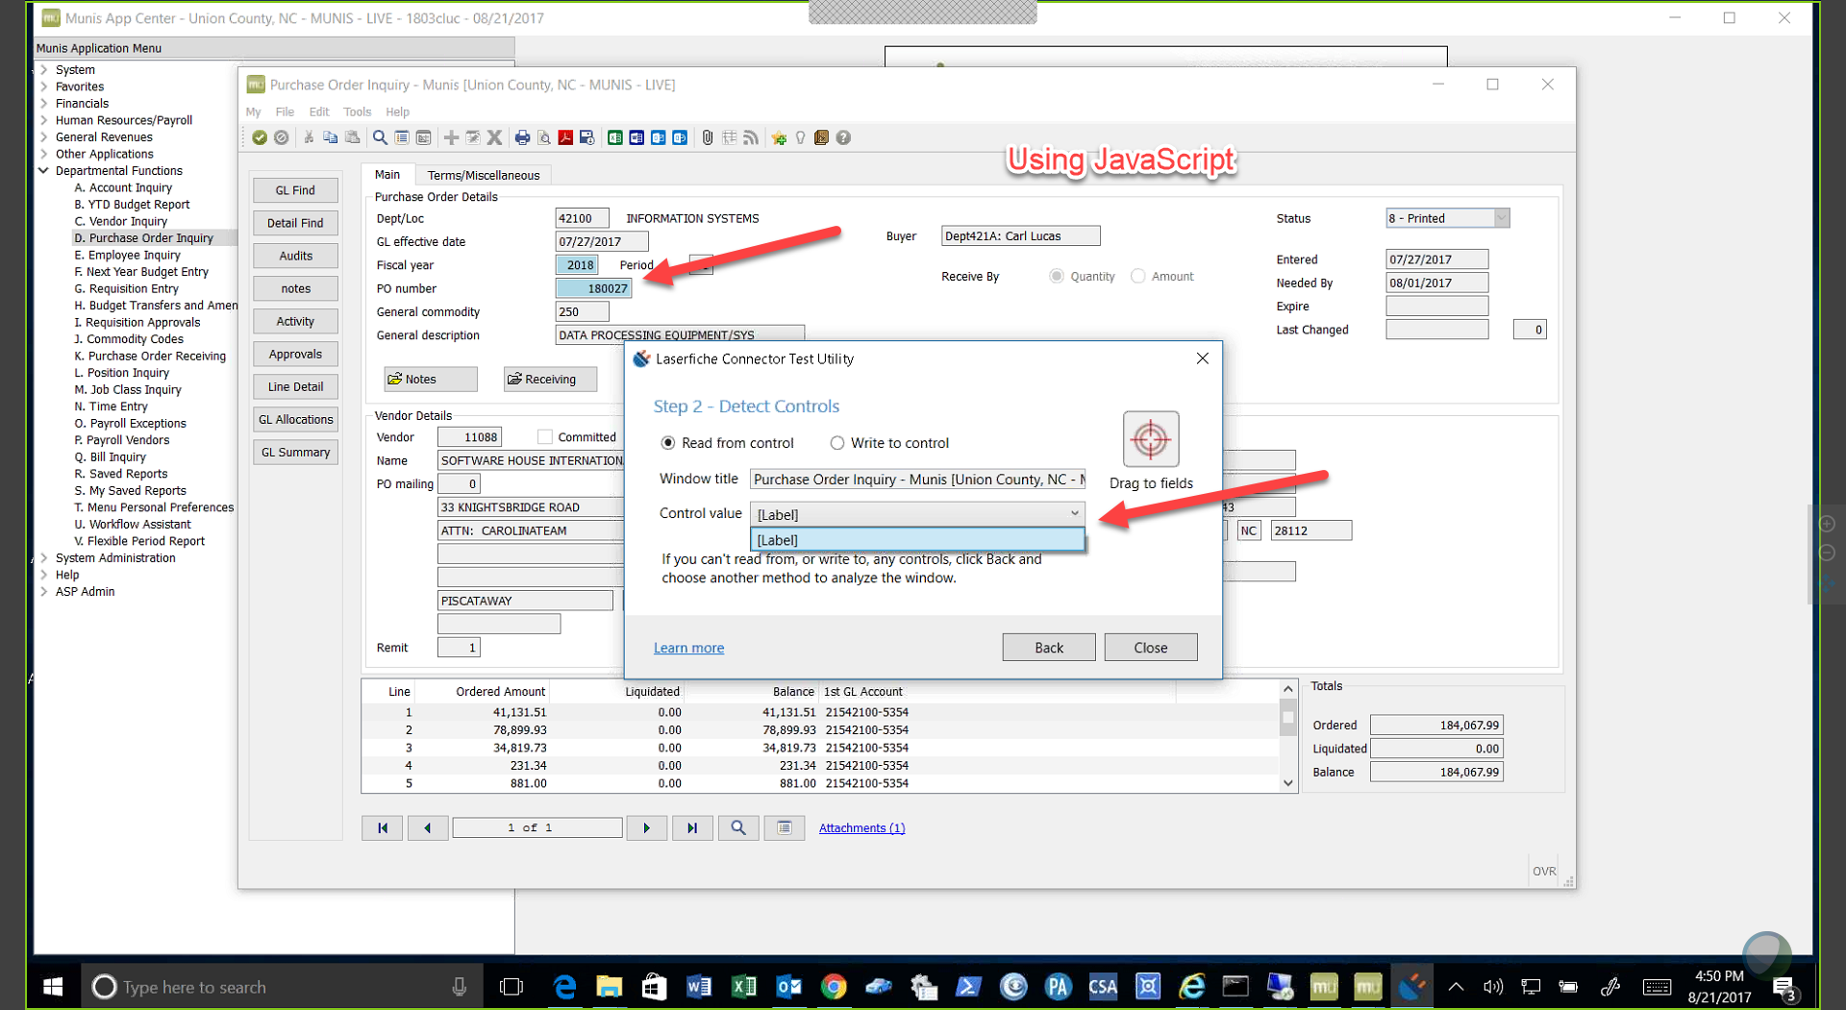Open the Tools menu
Screen dimensions: 1846x1010
tap(357, 111)
